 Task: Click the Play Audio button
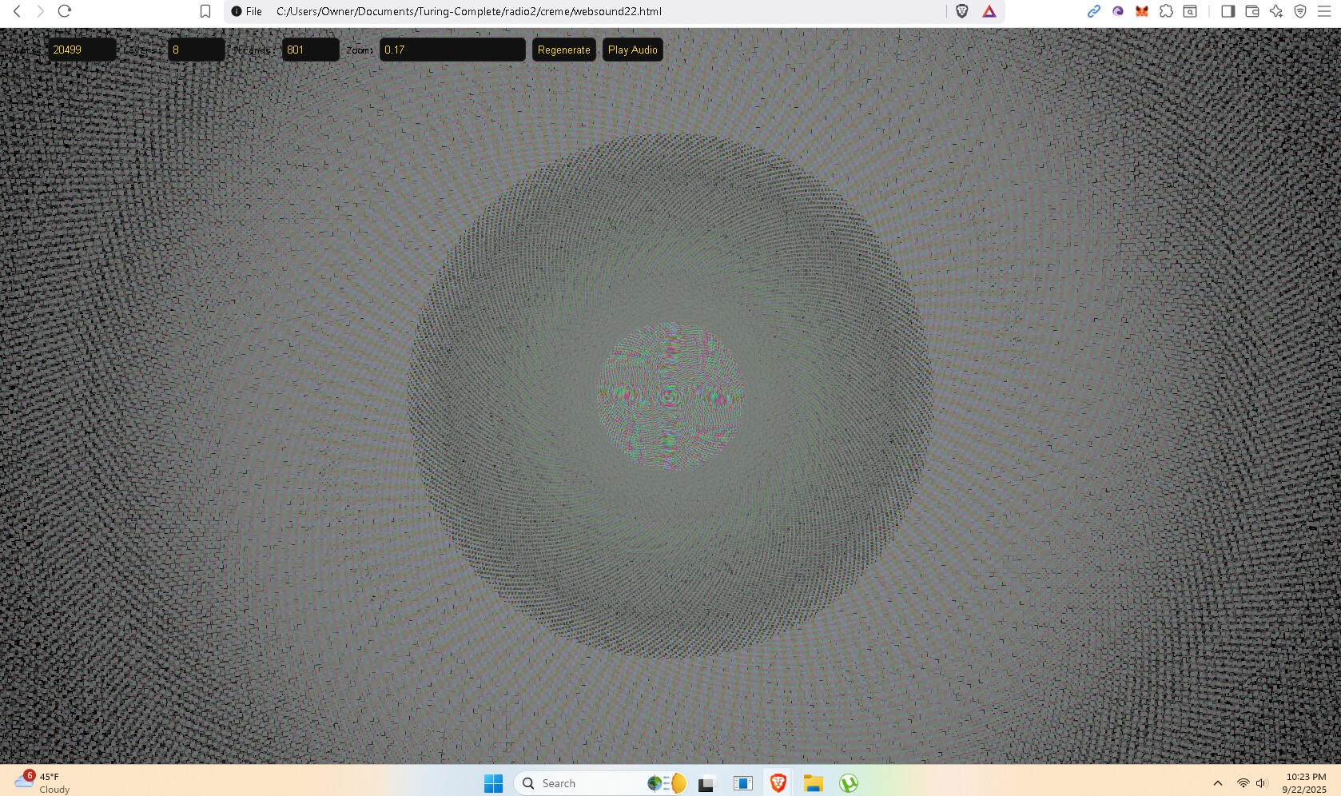pyautogui.click(x=632, y=50)
